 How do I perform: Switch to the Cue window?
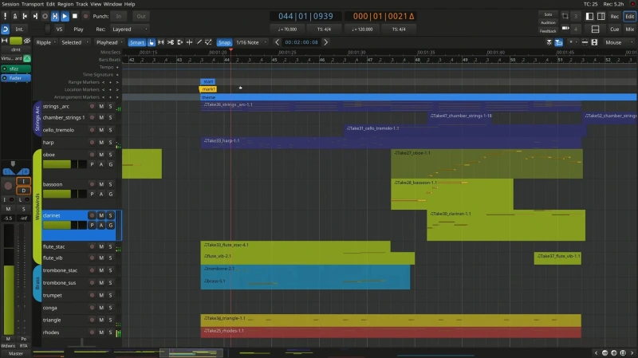614,30
